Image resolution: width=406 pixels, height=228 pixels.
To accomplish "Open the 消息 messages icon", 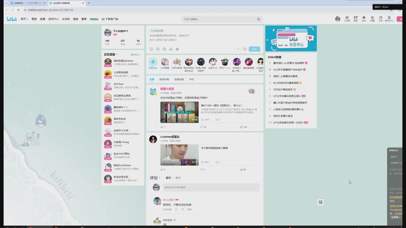I will click(356, 19).
